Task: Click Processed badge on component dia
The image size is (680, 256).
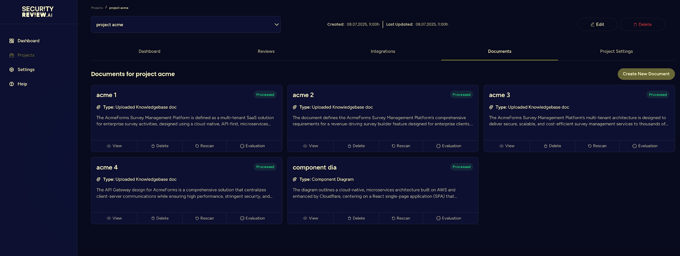Action: [462, 167]
